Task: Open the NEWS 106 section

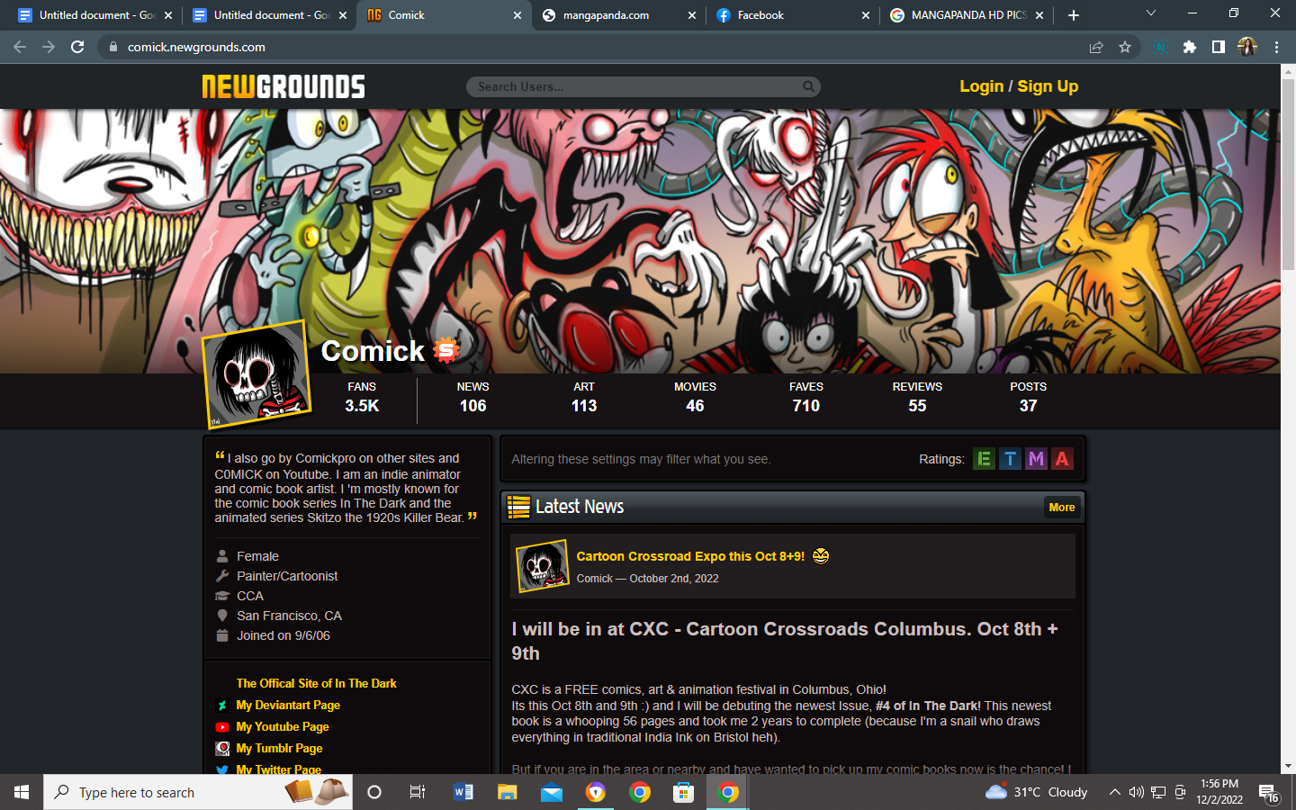Action: tap(472, 397)
